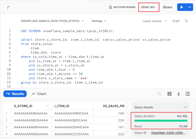196x139 pixels.
Task: Click the 6m 48s duration value
Action: [182, 116]
